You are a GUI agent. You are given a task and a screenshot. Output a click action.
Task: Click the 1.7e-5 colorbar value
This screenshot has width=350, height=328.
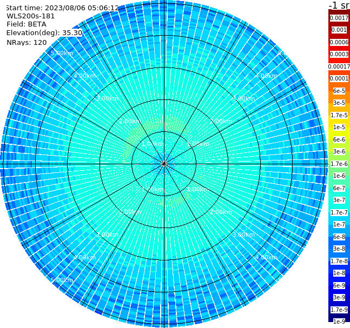click(x=339, y=115)
